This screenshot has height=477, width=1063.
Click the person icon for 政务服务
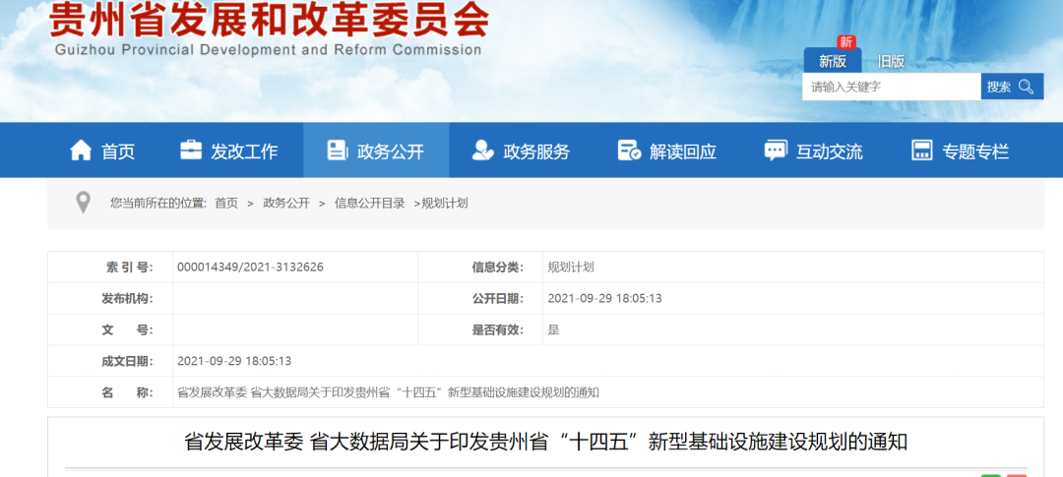(x=482, y=150)
